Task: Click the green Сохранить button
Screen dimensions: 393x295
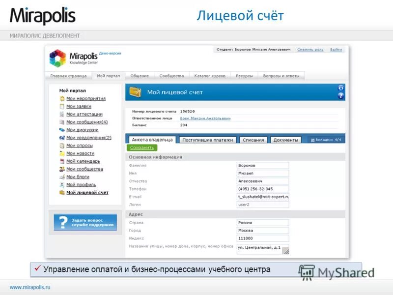Action: pyautogui.click(x=142, y=148)
